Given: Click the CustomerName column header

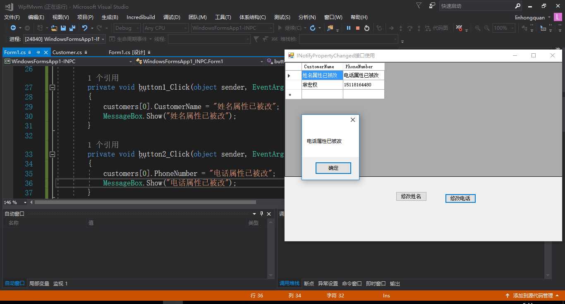Looking at the screenshot, I should pos(322,66).
